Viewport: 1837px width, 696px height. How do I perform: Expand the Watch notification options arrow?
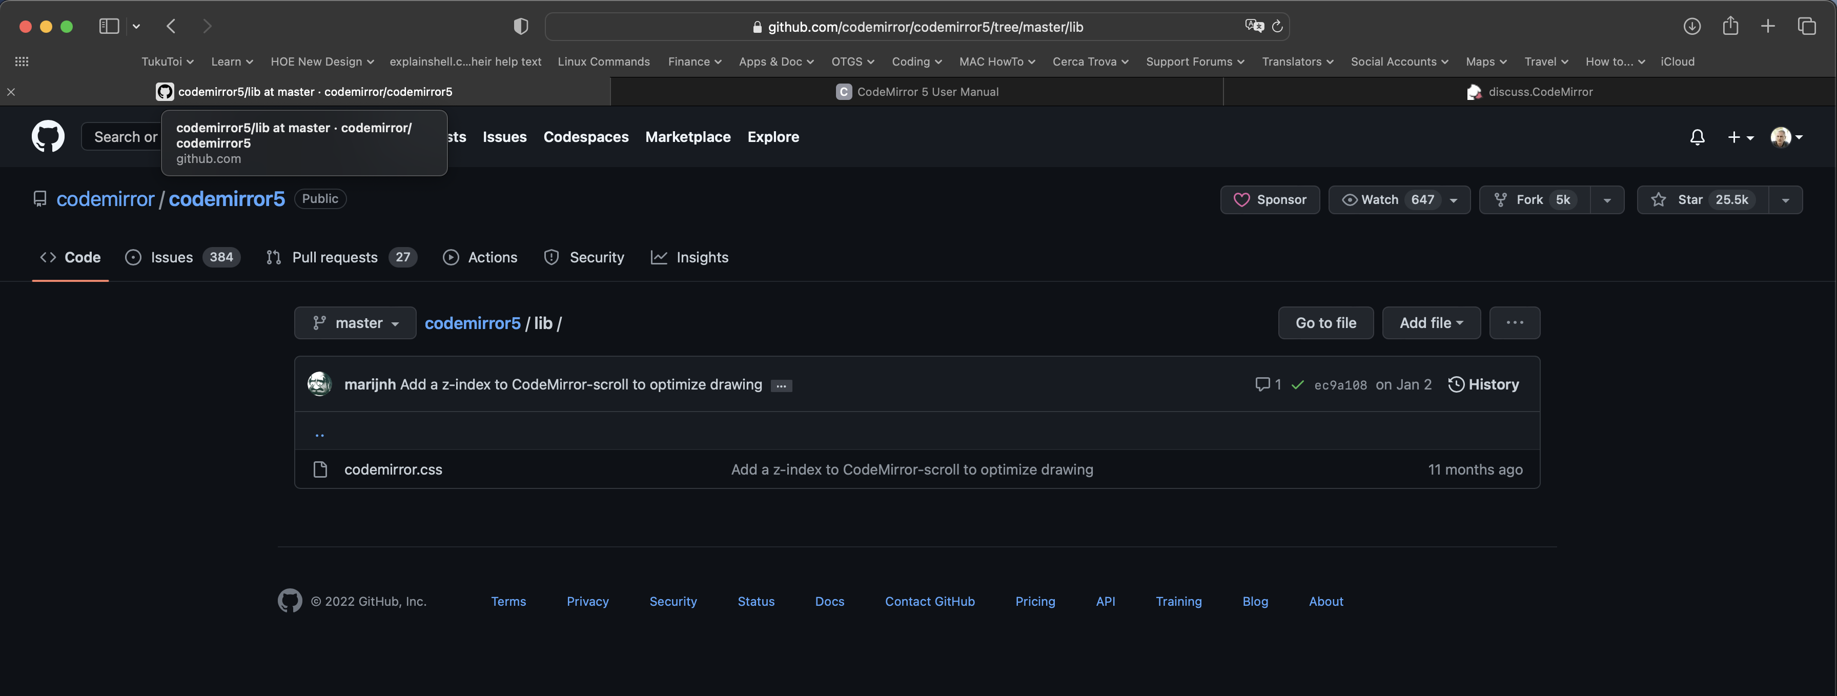tap(1453, 200)
